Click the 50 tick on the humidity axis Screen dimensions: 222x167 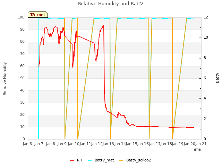(22, 78)
